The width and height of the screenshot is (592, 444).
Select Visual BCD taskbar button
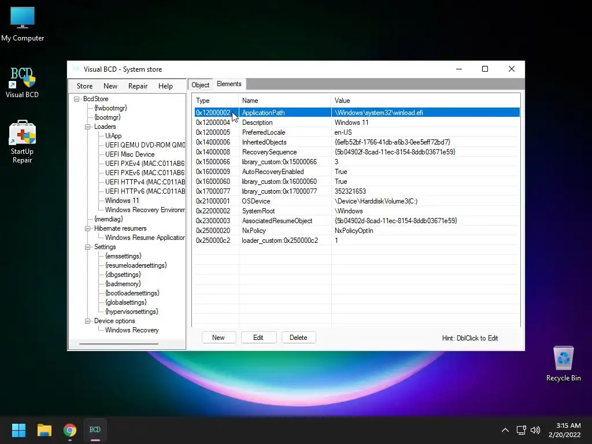95,430
